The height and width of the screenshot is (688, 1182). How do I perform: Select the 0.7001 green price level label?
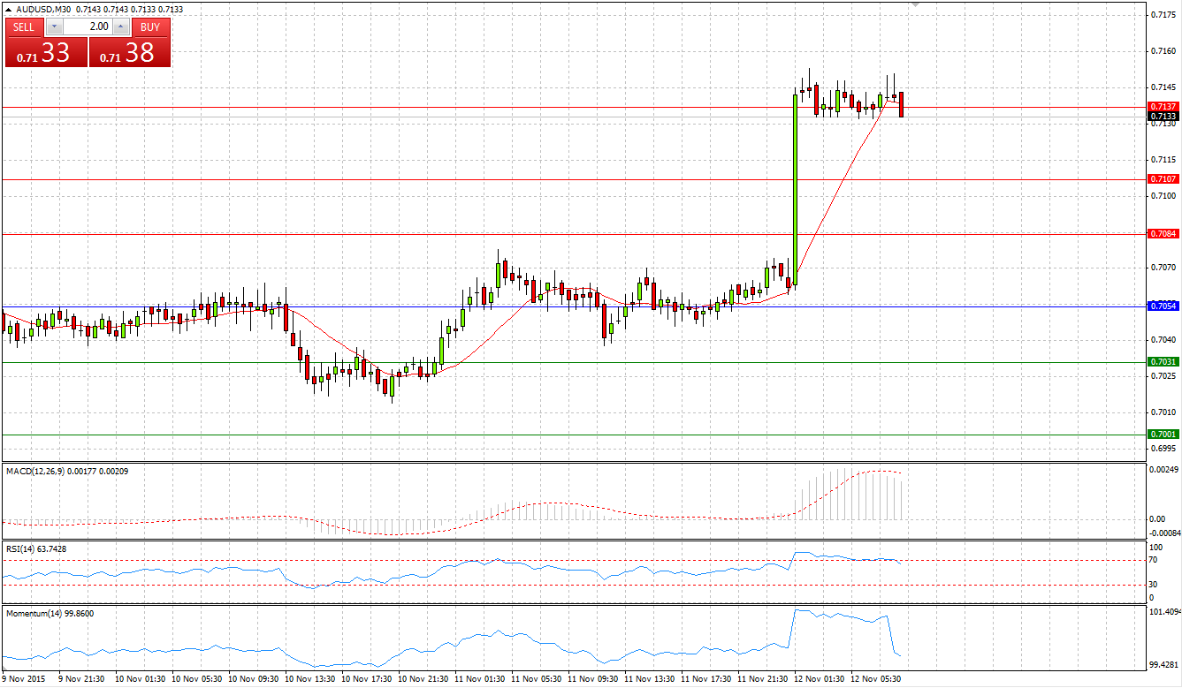click(1163, 434)
